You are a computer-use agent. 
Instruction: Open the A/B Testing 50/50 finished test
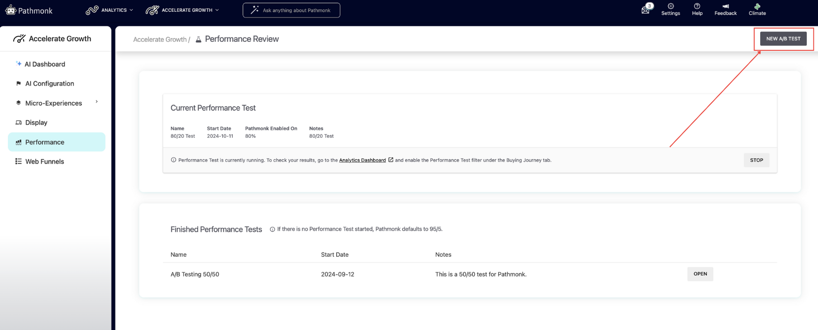point(700,274)
